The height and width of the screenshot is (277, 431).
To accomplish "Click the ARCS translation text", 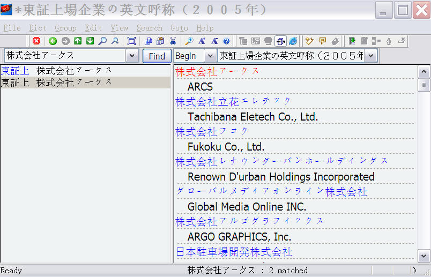I will pos(200,87).
